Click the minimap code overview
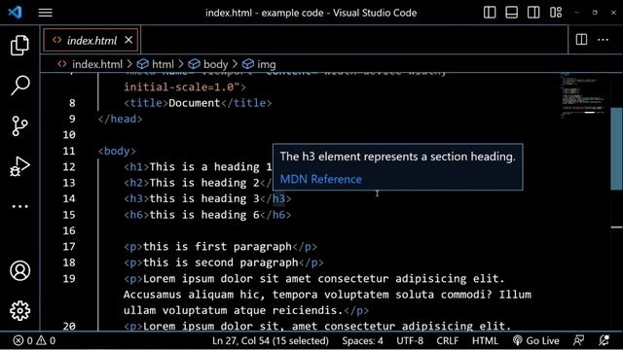The image size is (623, 350). pyautogui.click(x=583, y=95)
